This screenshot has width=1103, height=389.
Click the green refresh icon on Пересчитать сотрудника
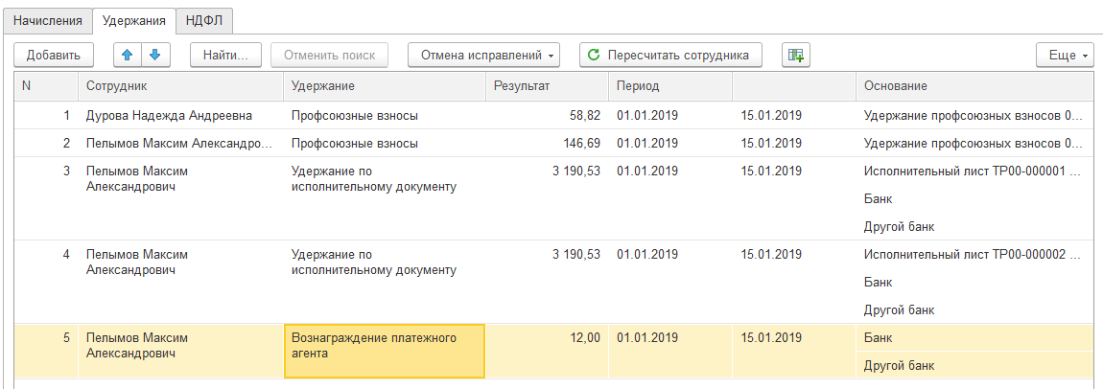[594, 55]
